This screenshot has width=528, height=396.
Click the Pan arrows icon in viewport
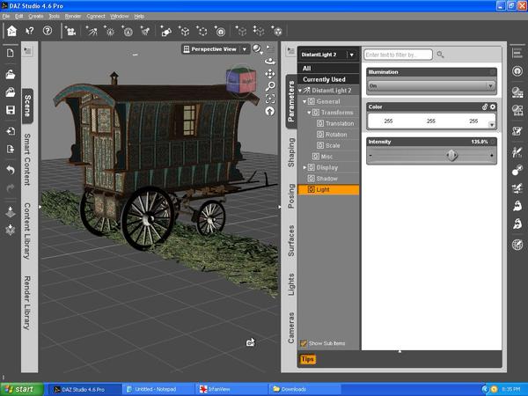[x=270, y=74]
